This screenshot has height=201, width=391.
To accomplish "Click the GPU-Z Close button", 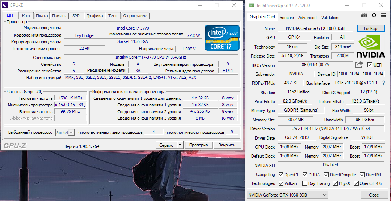I will tap(374, 195).
